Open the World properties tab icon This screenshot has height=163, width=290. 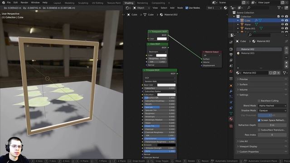click(x=231, y=72)
